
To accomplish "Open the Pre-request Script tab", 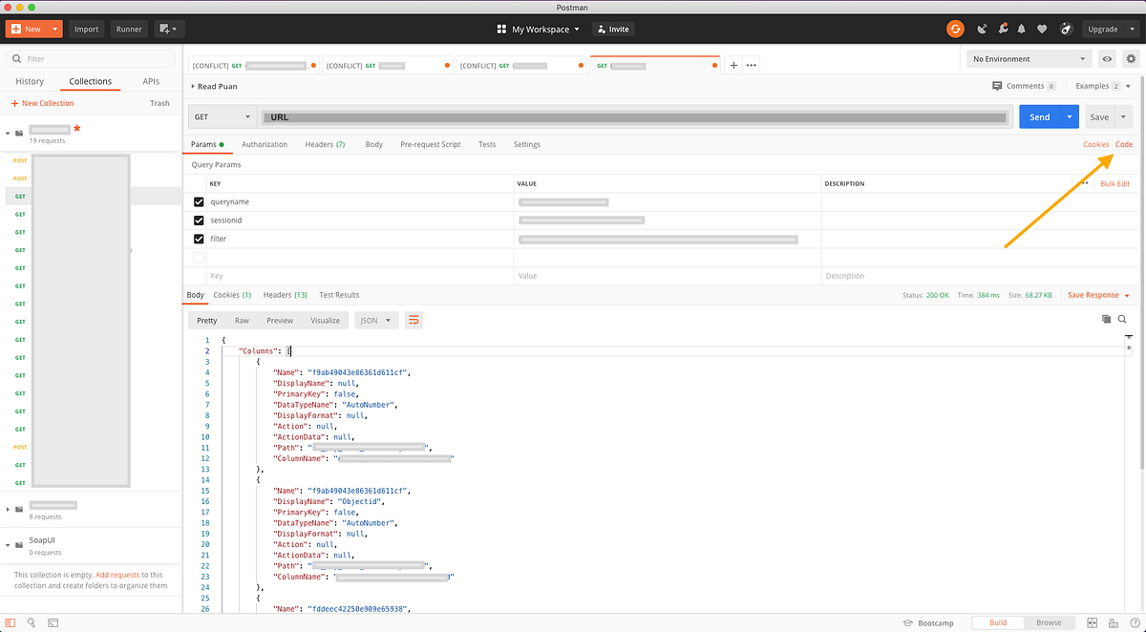I will click(x=431, y=144).
